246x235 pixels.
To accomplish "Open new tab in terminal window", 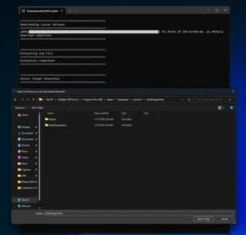I will pyautogui.click(x=70, y=11).
